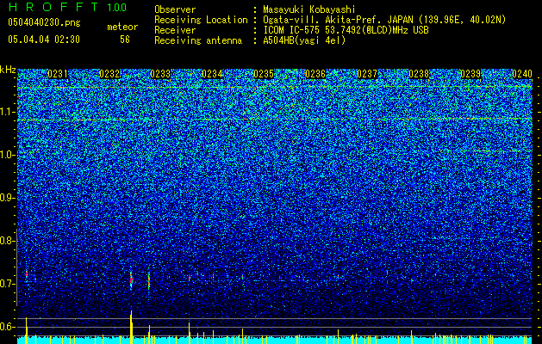Image resolution: width=542 pixels, height=344 pixels.
Task: Click the 0234 time marker
Action: pyautogui.click(x=212, y=74)
